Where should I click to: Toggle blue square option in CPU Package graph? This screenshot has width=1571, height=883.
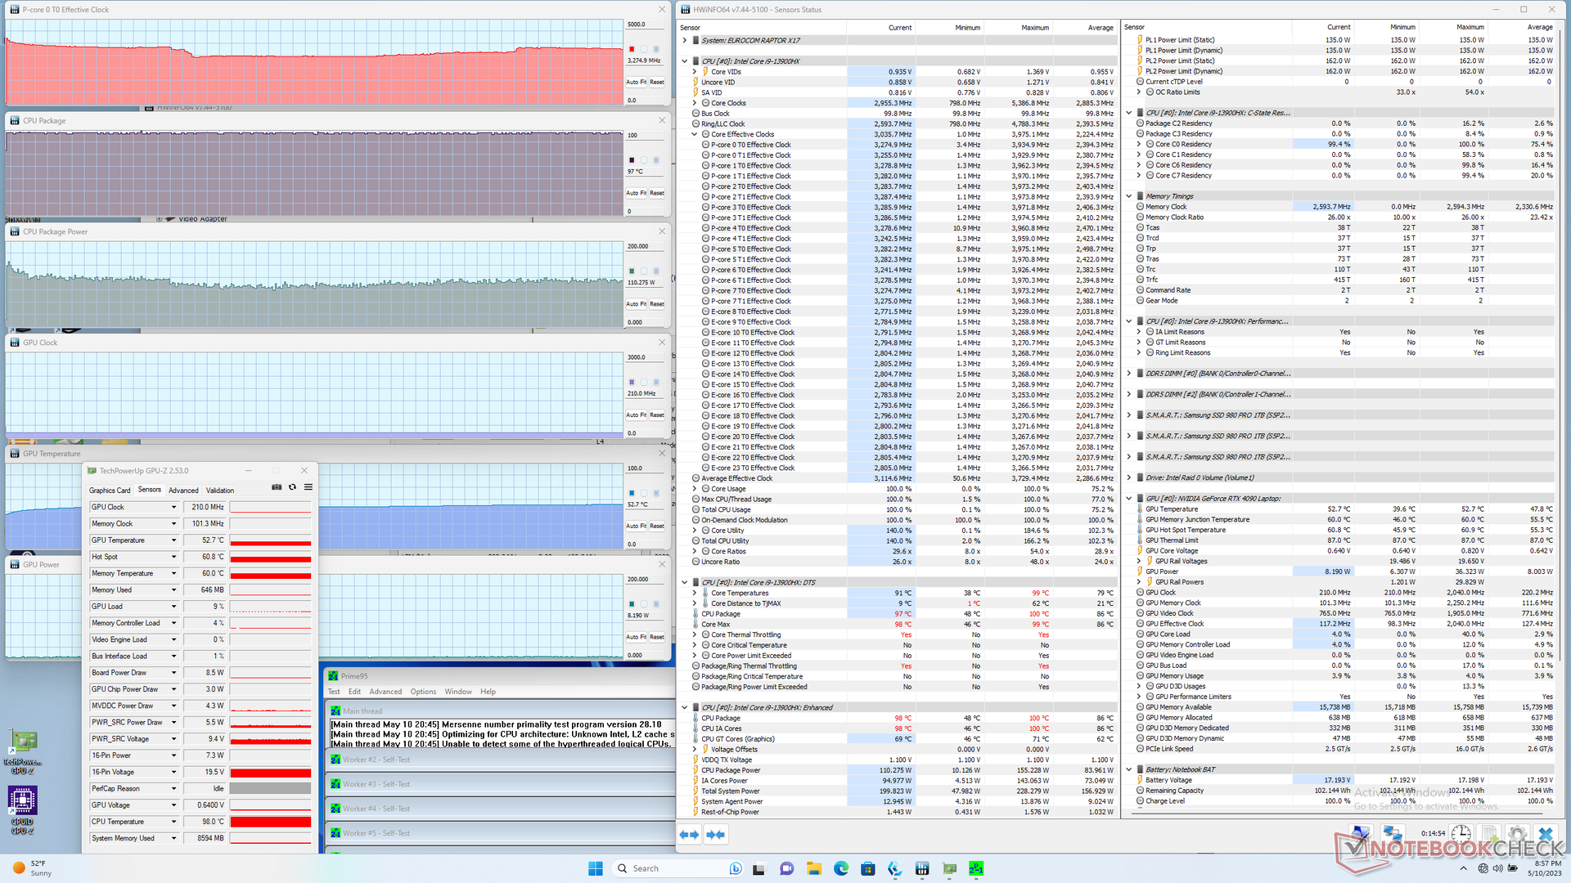(656, 160)
